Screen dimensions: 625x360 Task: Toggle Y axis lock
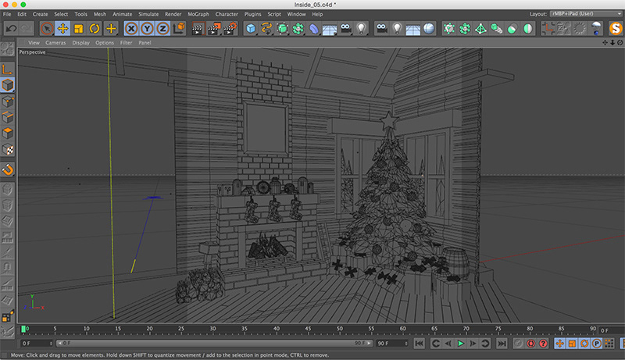(147, 29)
